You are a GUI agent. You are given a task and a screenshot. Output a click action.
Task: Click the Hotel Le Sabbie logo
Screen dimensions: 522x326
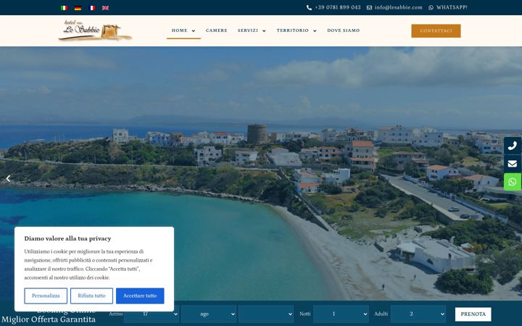pyautogui.click(x=95, y=30)
